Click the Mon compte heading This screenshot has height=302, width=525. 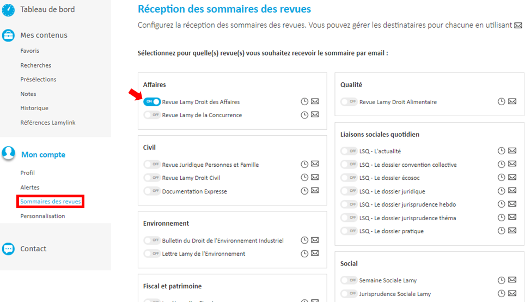coord(43,154)
